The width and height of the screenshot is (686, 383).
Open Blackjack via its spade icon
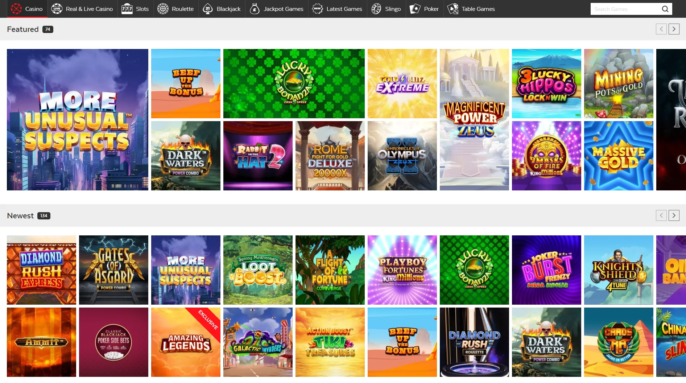(x=207, y=9)
